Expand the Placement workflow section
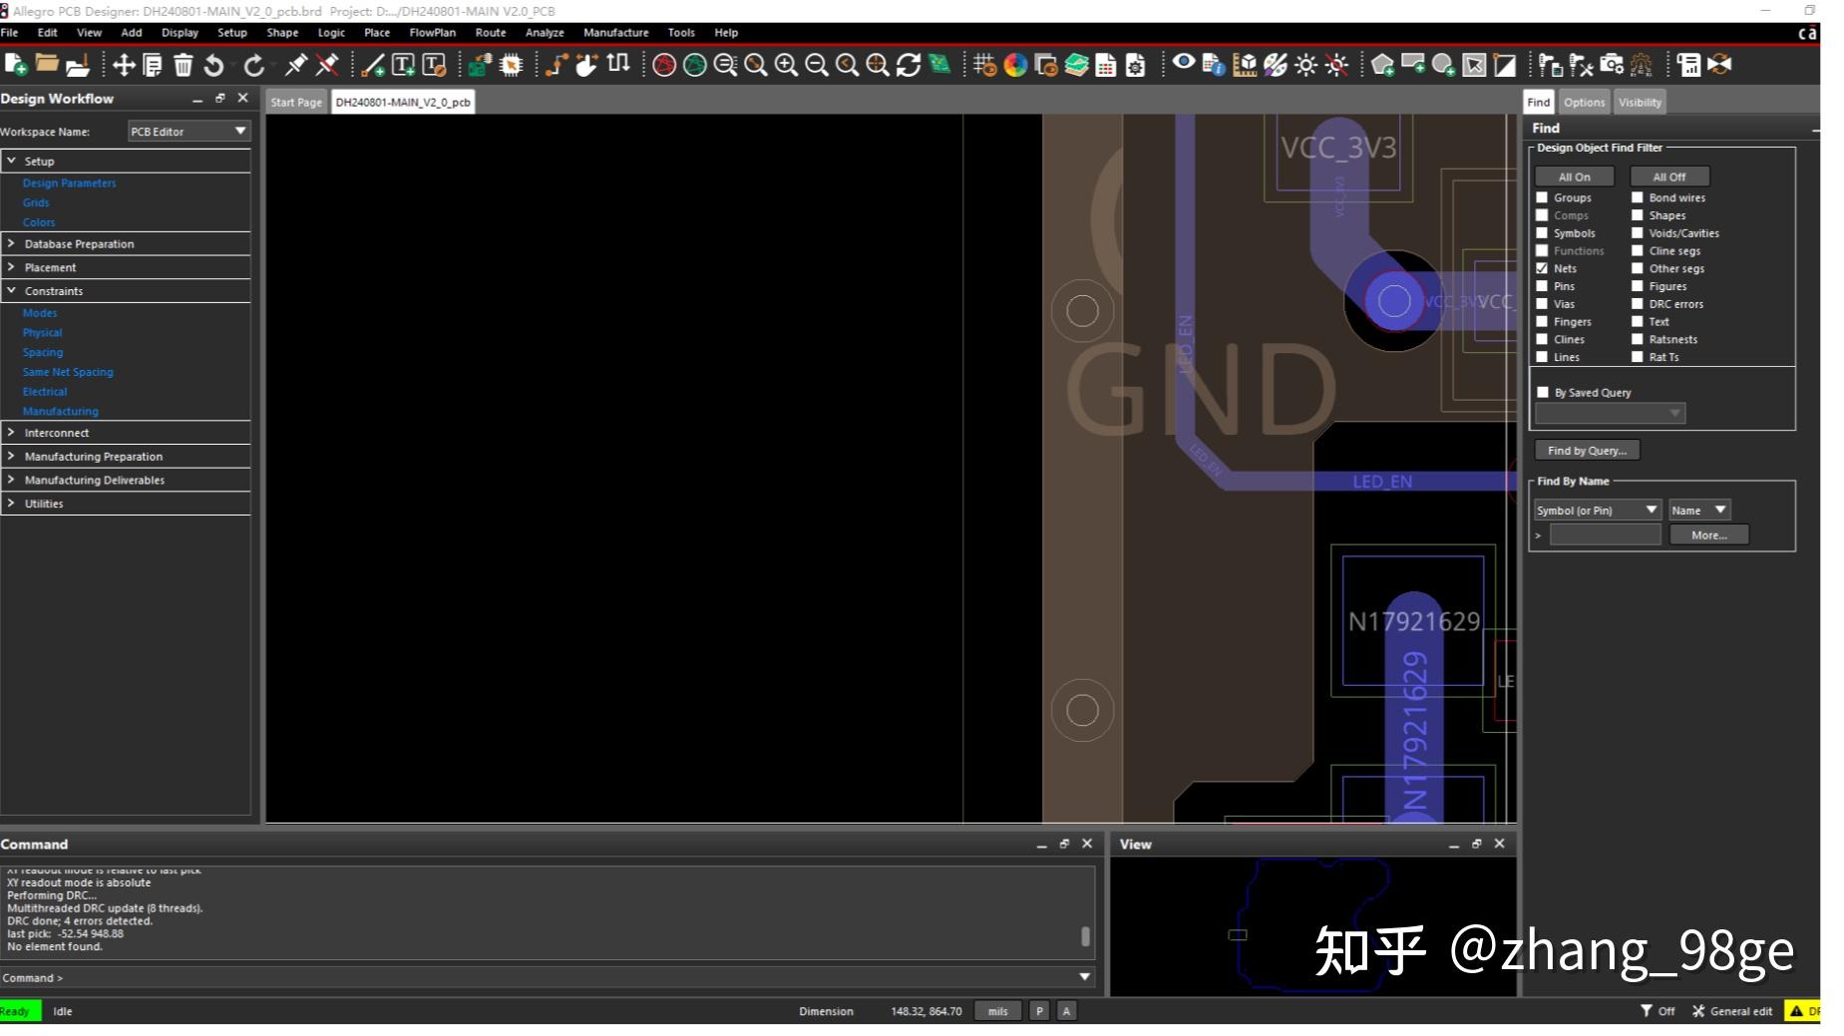 11,267
